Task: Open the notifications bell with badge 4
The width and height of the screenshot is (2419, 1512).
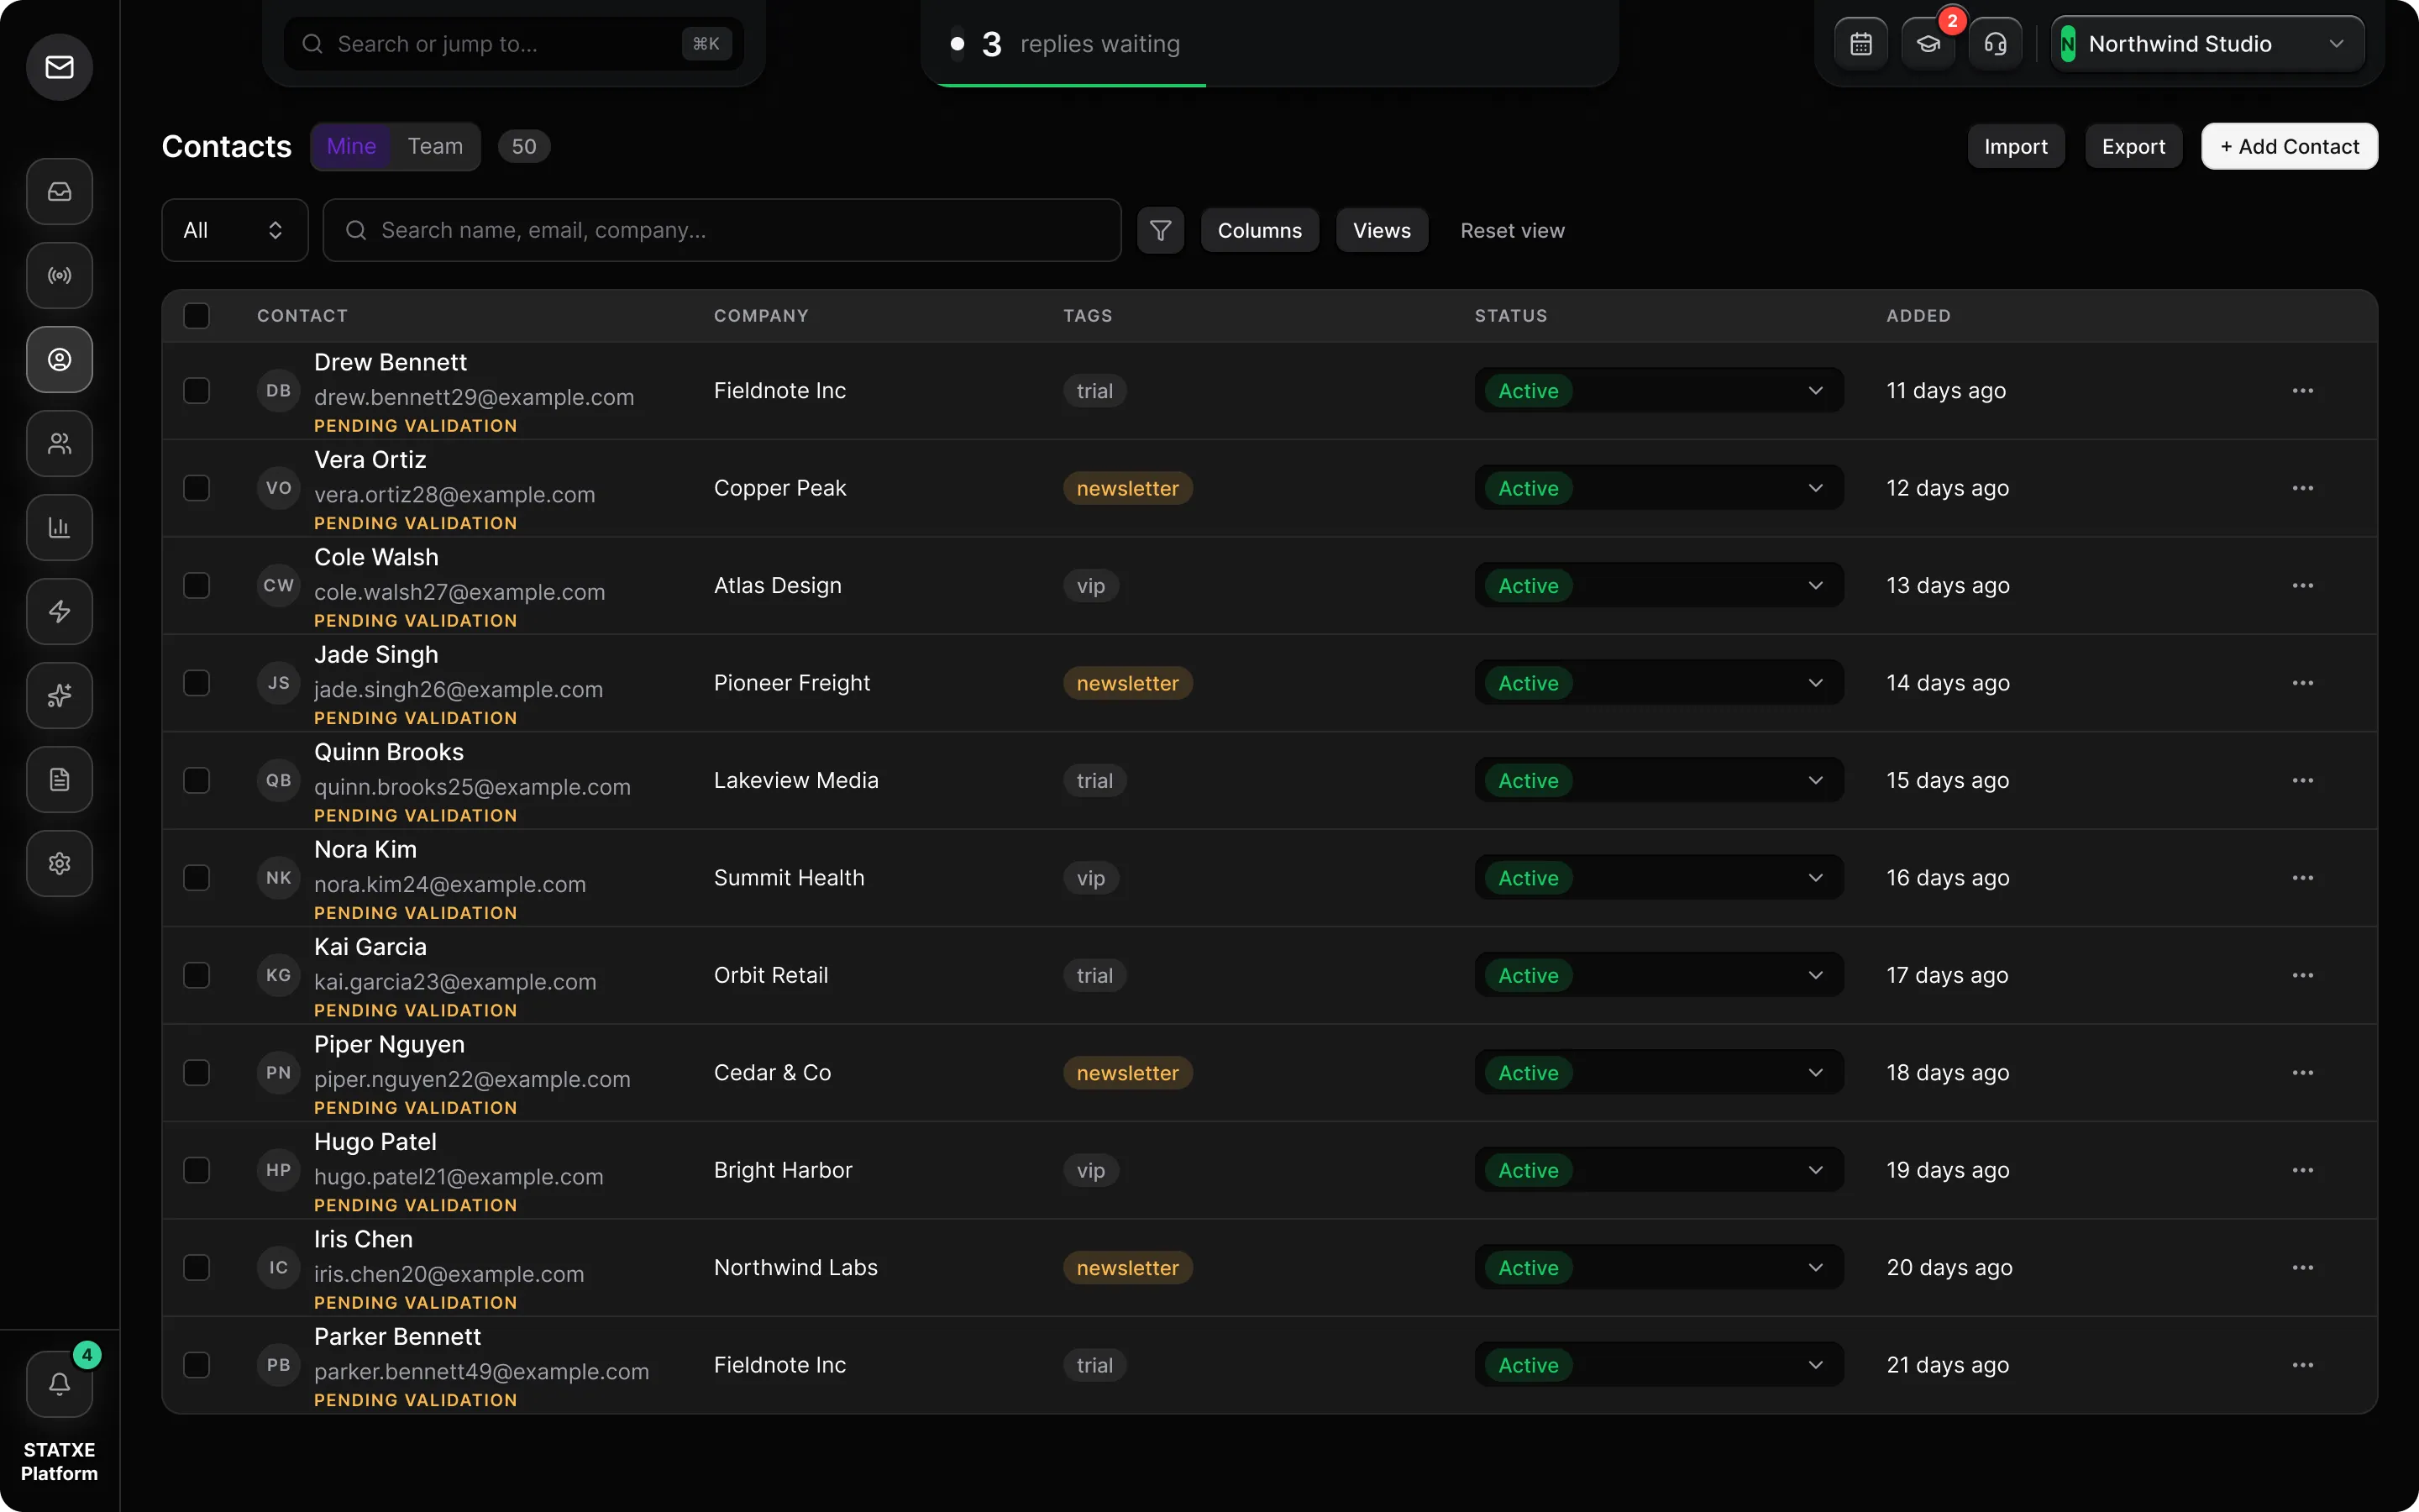Action: click(x=59, y=1383)
